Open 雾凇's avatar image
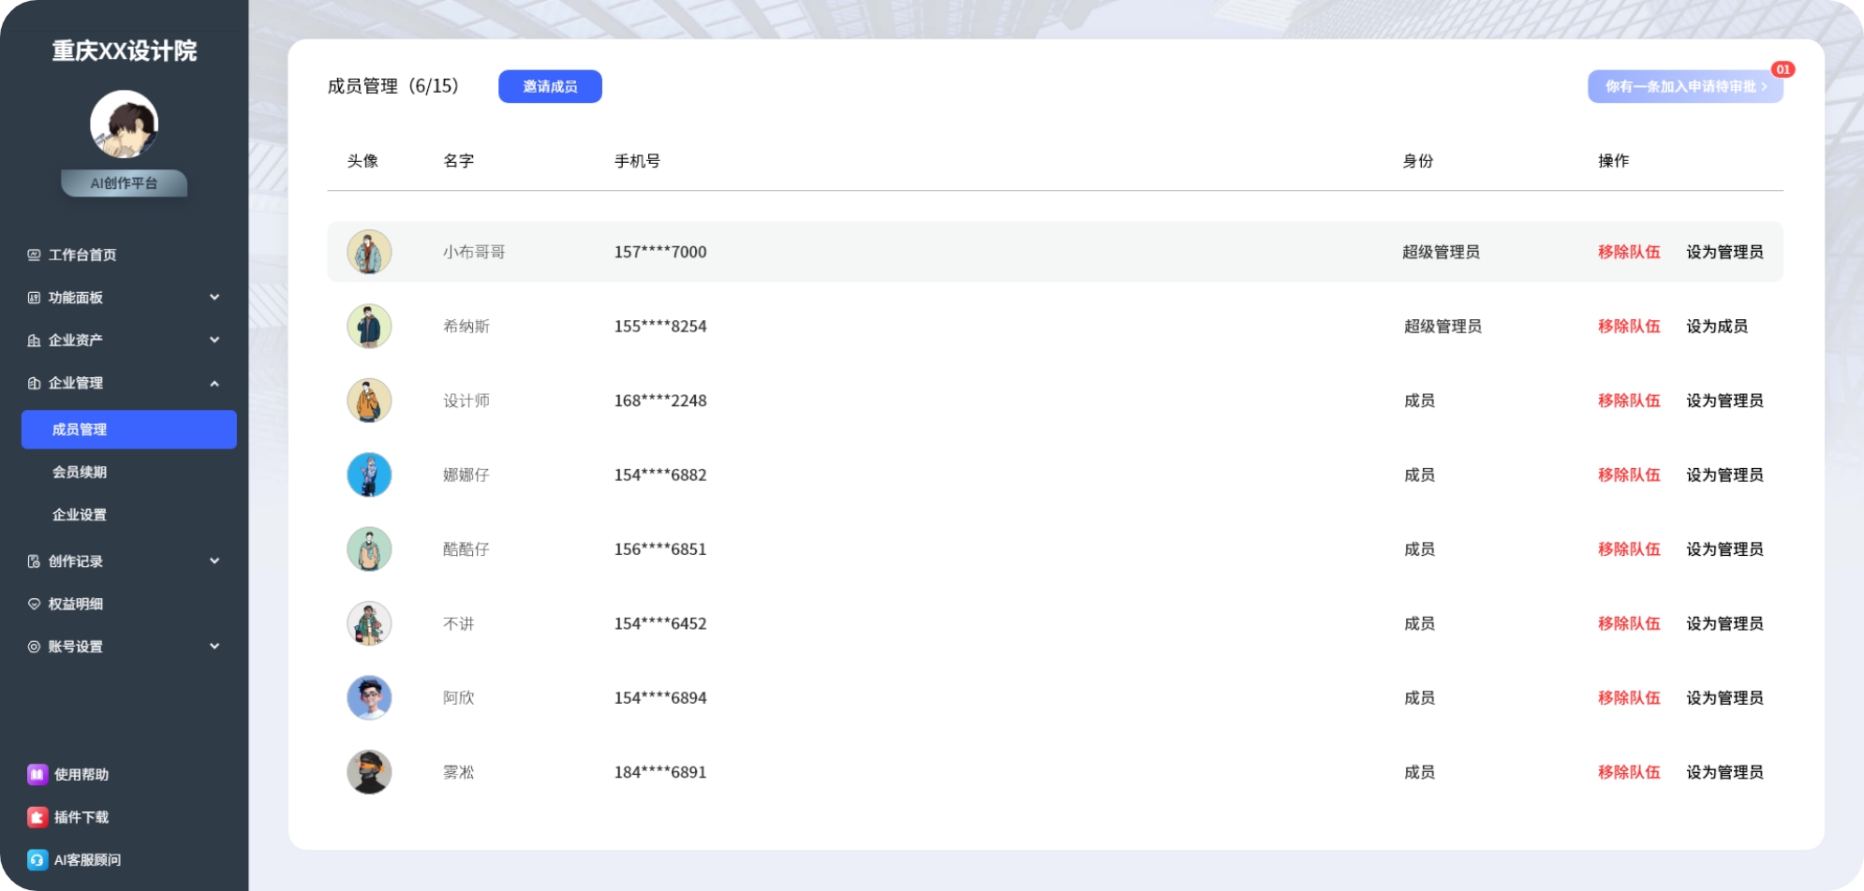The width and height of the screenshot is (1864, 891). pos(369,772)
